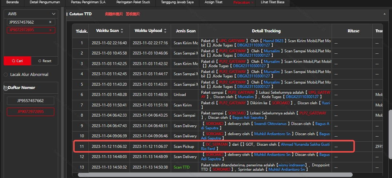Click the help icon beside Daftar Nomor
Screen dimensions: 392x178
(x=6, y=88)
